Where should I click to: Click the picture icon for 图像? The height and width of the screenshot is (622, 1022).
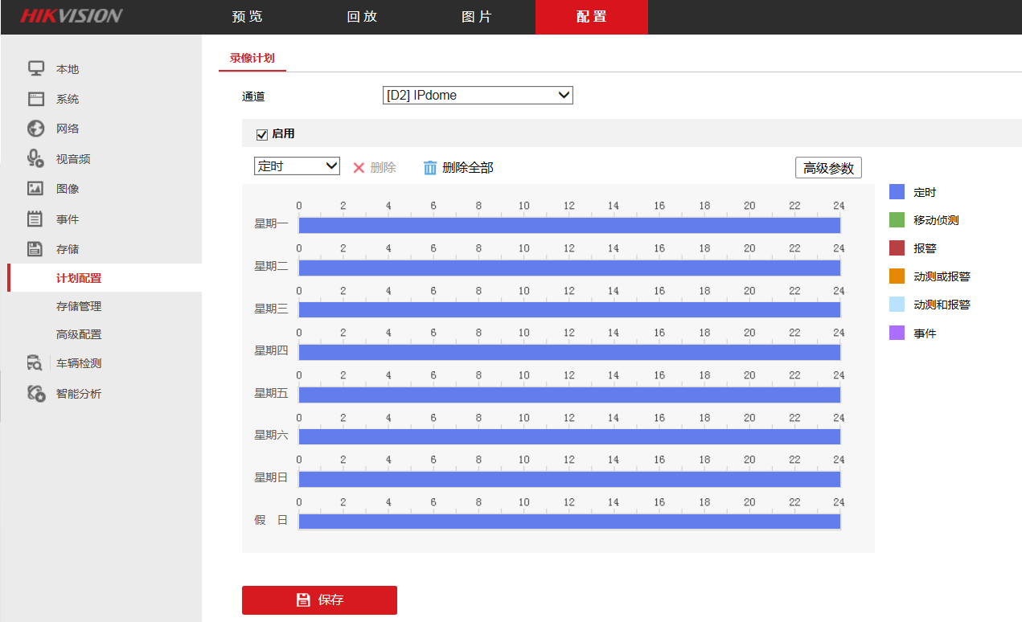35,189
